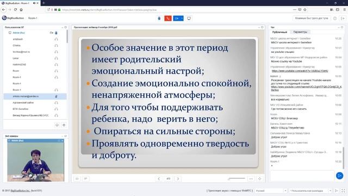Image resolution: width=348 pixels, height=196 pixels.
Task: Select user Lenar in users list
Action: (16, 58)
